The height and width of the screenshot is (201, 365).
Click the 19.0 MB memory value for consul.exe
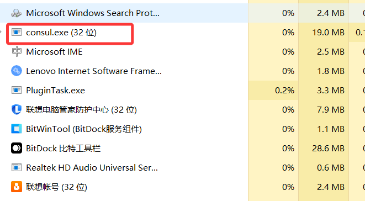point(328,33)
